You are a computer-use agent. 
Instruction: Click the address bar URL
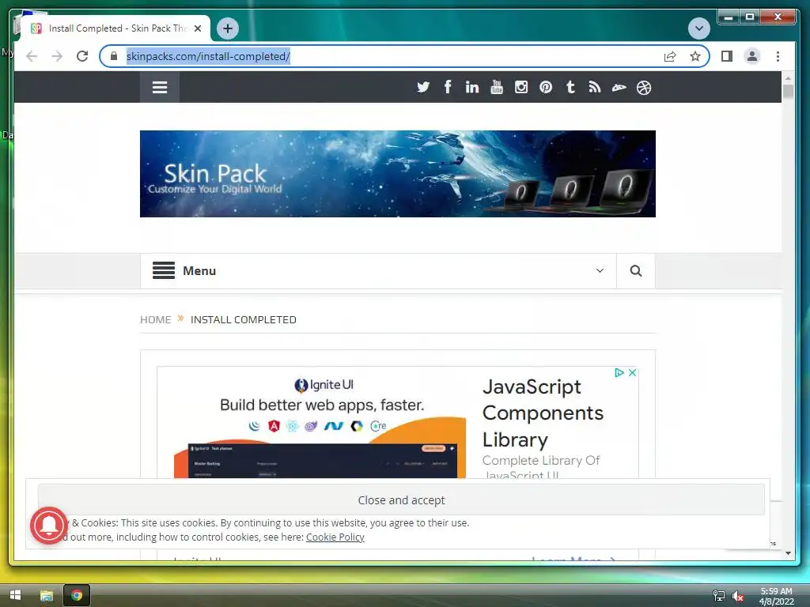tap(208, 56)
